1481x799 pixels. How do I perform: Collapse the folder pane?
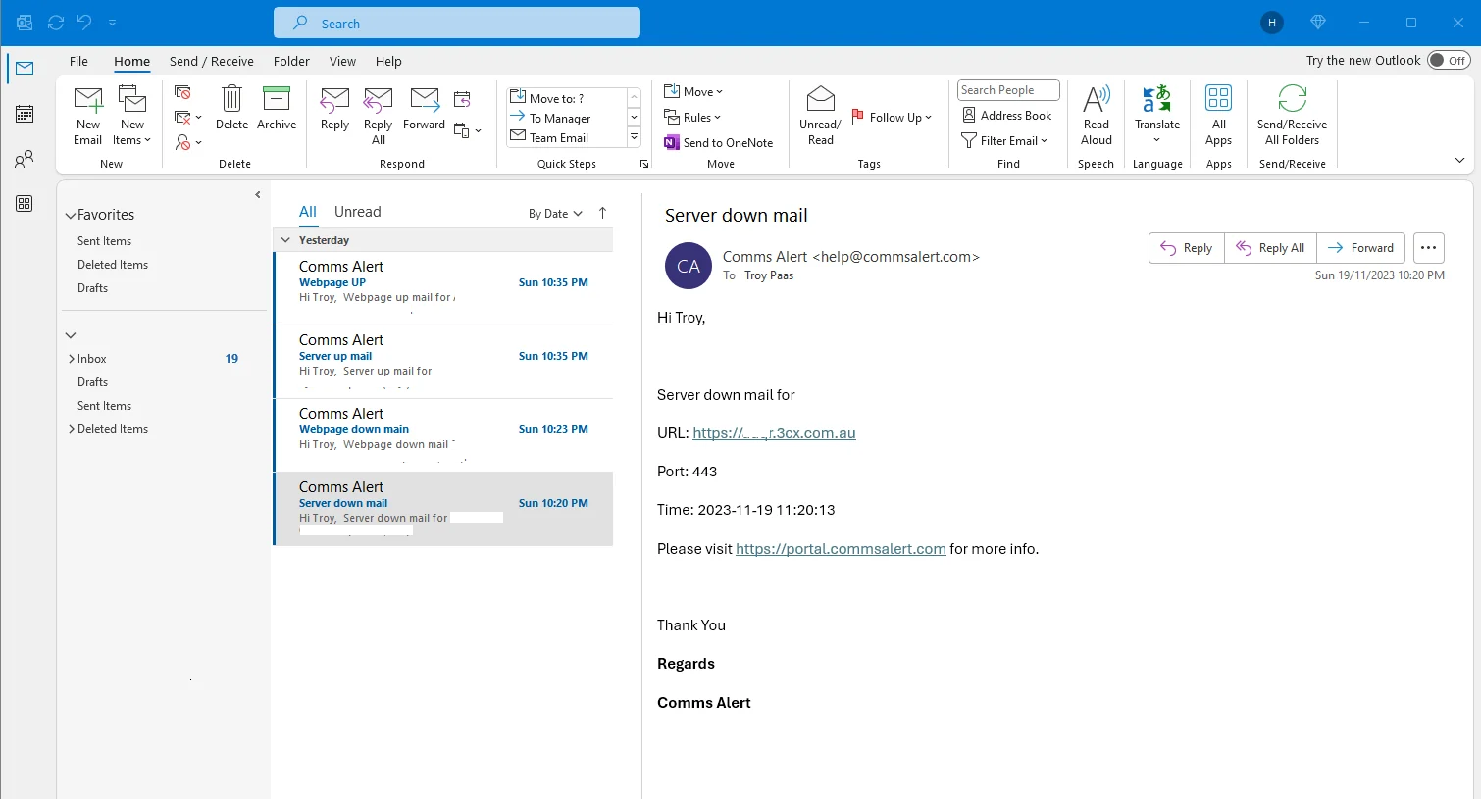tap(258, 195)
